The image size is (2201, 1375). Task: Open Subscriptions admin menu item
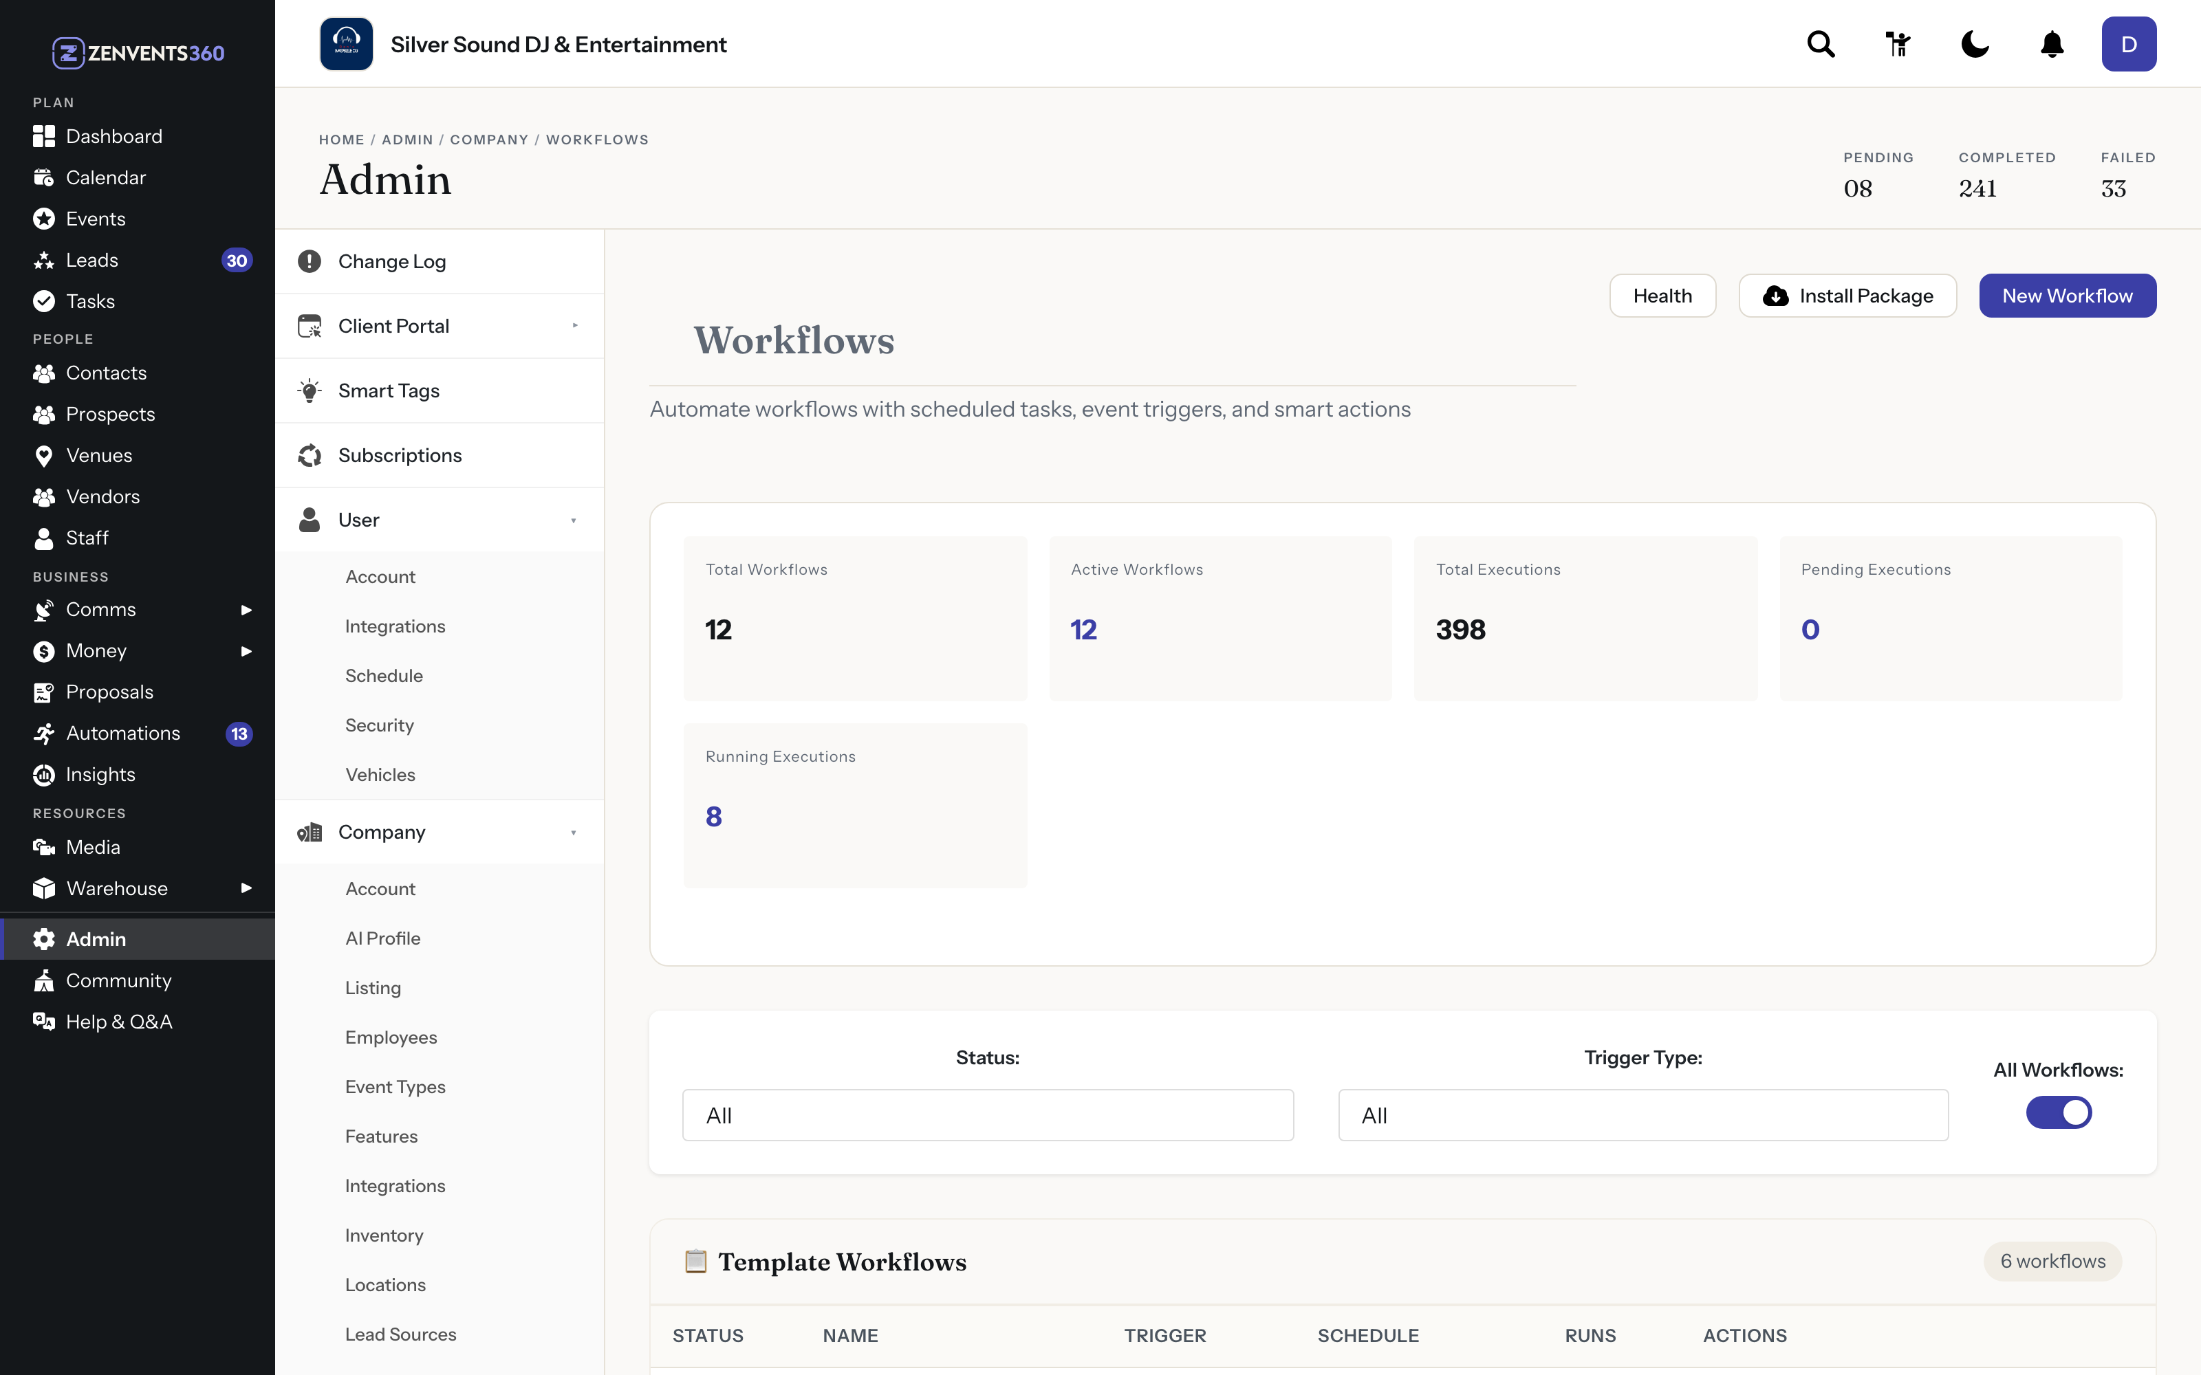(x=440, y=454)
